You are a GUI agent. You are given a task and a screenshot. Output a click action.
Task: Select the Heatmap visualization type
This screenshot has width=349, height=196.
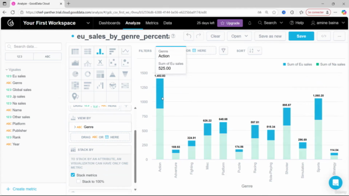coord(75,85)
